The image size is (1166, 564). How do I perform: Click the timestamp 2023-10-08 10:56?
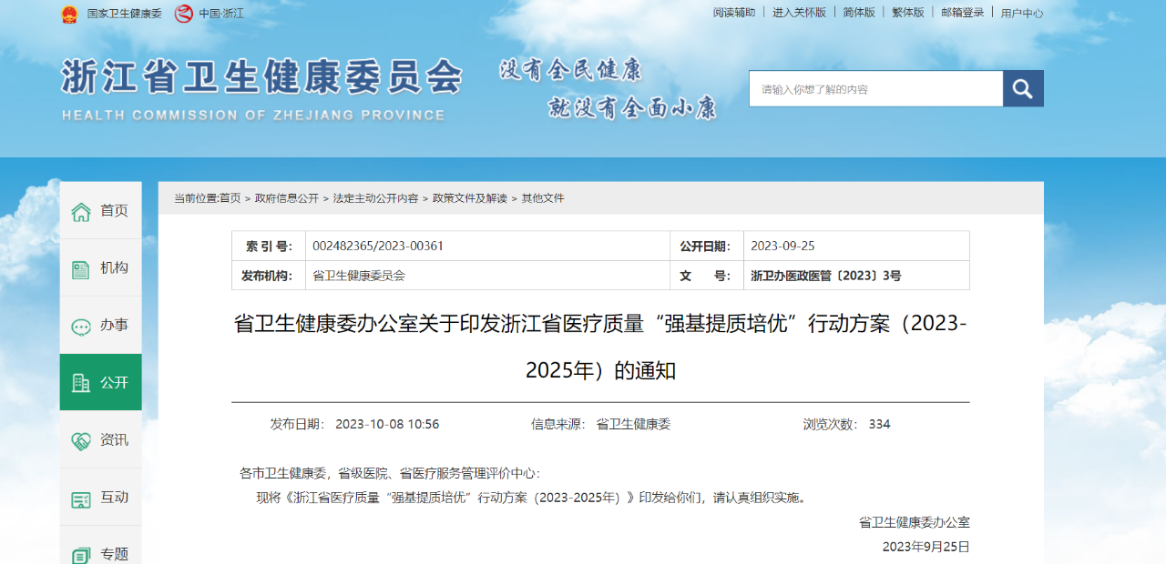coord(387,424)
